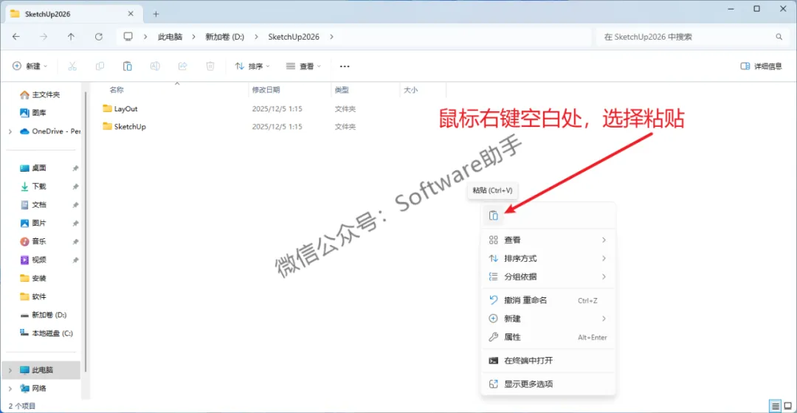This screenshot has height=413, width=797.
Task: Switch to large thumbnails view icon
Action: (x=788, y=406)
